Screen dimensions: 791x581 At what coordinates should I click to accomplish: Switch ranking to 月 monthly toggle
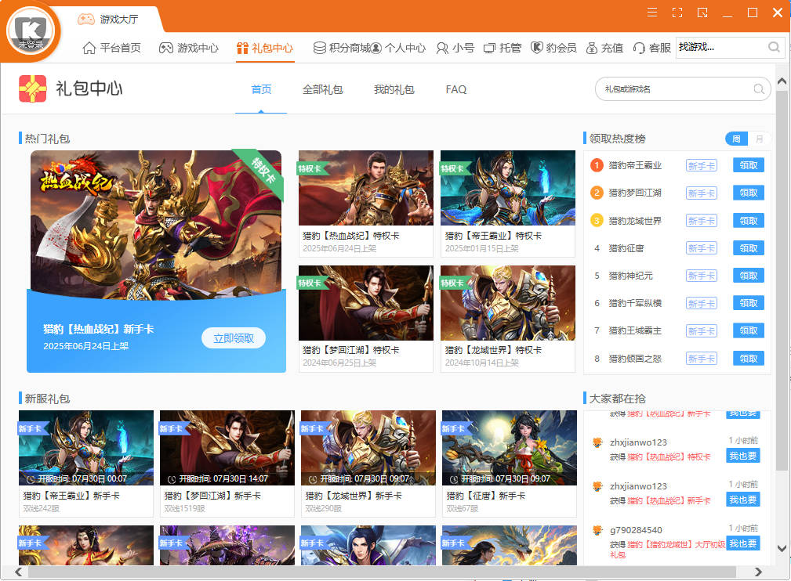[x=759, y=139]
